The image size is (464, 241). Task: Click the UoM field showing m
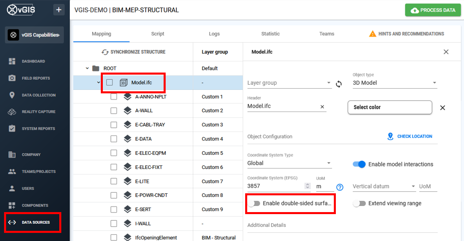(x=325, y=186)
